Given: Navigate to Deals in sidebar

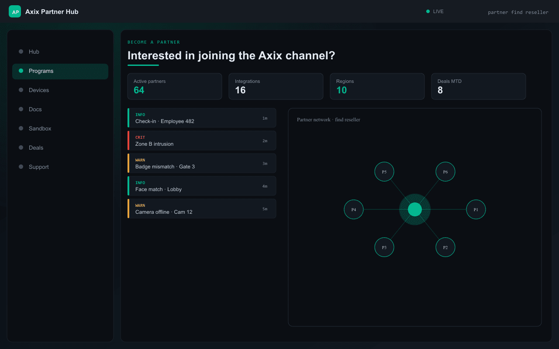Looking at the screenshot, I should coord(60,147).
